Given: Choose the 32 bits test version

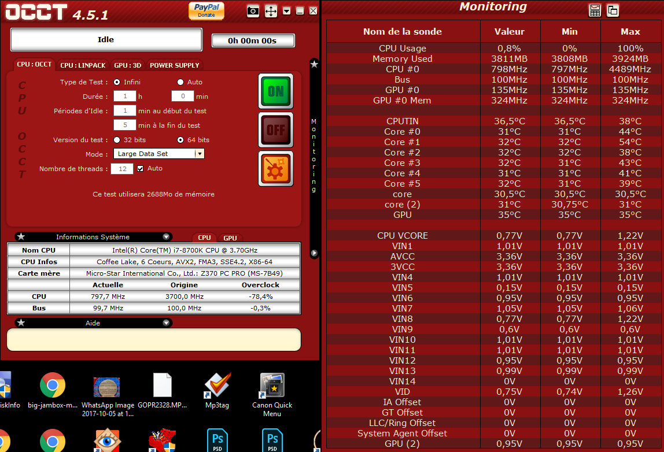Looking at the screenshot, I should (x=117, y=140).
